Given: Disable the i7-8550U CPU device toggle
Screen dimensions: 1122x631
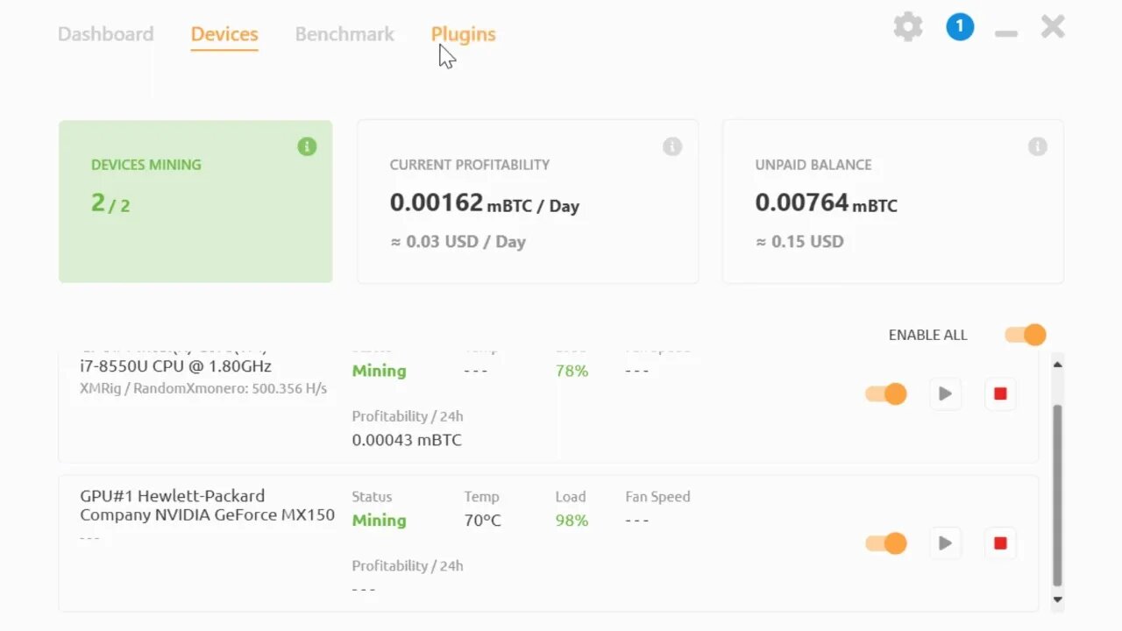Looking at the screenshot, I should (x=885, y=393).
